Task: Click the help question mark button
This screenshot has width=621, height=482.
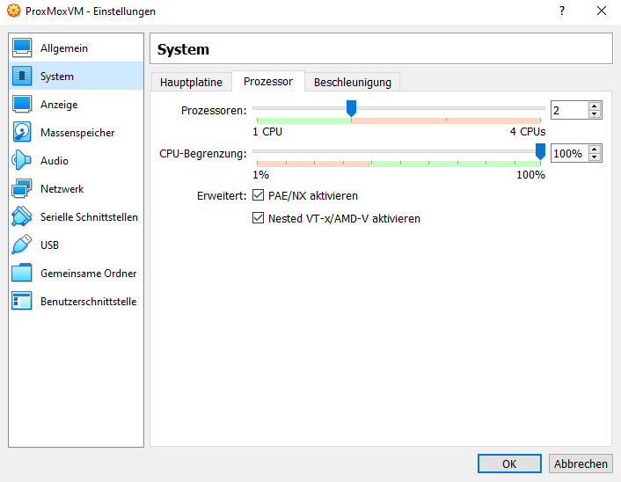Action: (562, 11)
